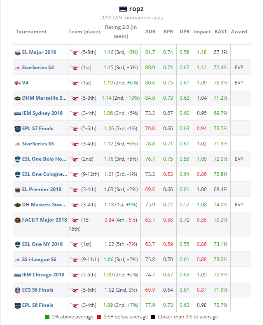Image resolution: width=264 pixels, height=325 pixels.
Task: Open the ECS S6 Finals link
Action: coord(38,290)
